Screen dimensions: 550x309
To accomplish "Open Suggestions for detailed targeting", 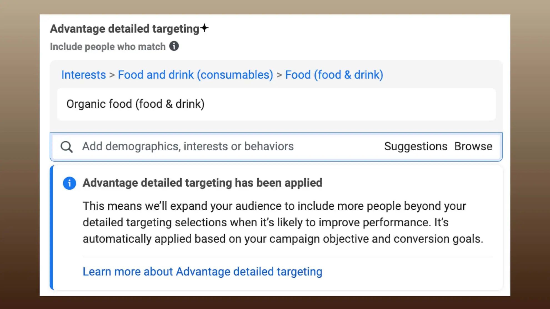I will 416,146.
